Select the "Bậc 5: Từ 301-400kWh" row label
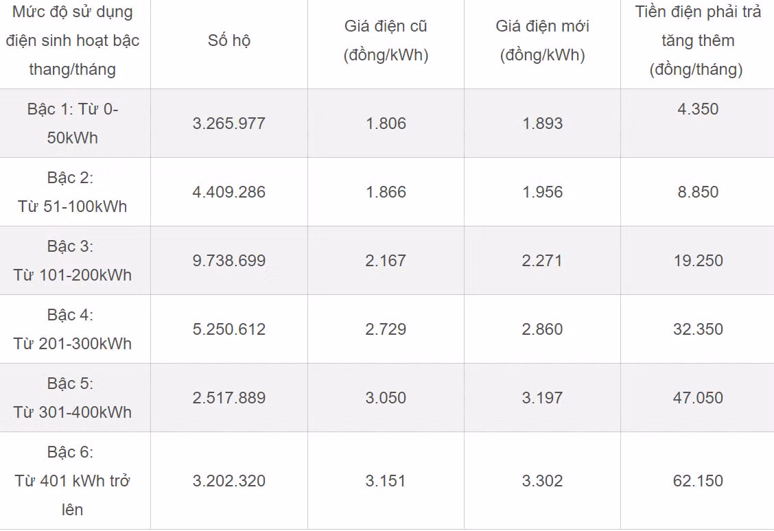This screenshot has height=531, width=774. 73,398
